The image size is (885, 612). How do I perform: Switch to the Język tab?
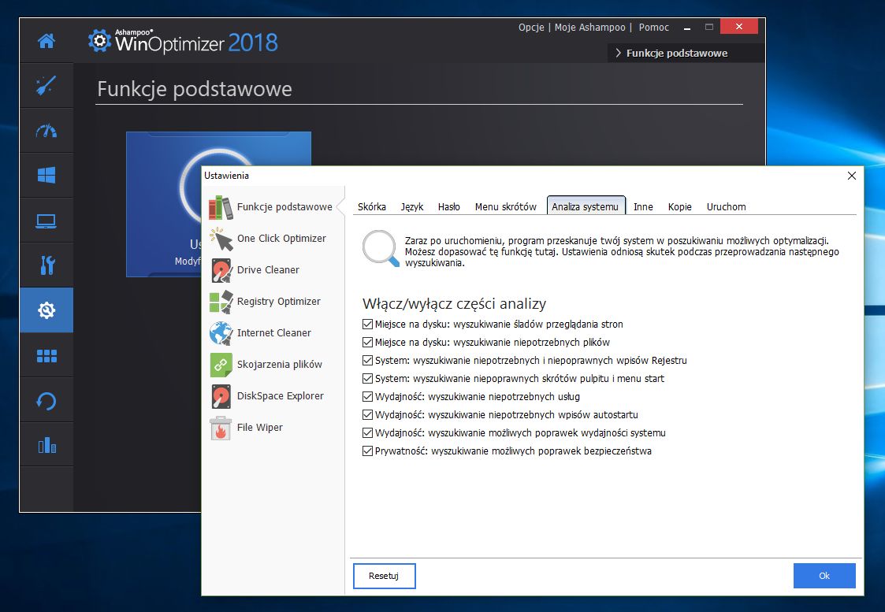412,206
